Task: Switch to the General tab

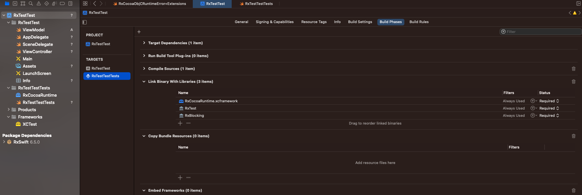Action: 242,22
